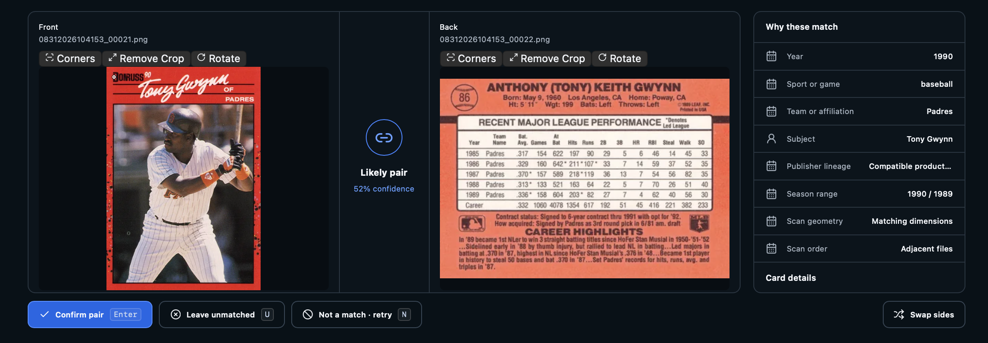Click the calendar icon beside Season range
Screen dimensions: 988x343
771,194
